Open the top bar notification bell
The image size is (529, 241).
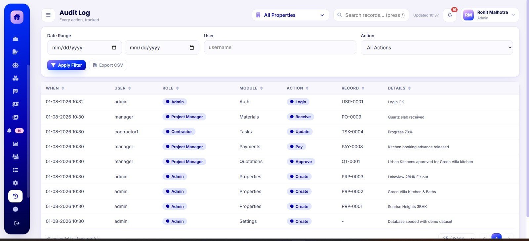tap(450, 15)
